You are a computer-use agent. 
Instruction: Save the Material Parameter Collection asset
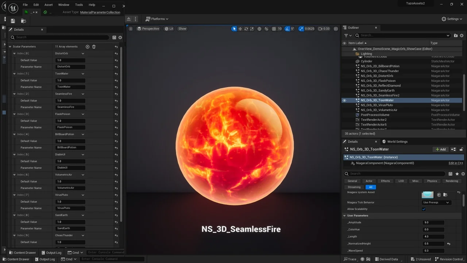point(13,21)
